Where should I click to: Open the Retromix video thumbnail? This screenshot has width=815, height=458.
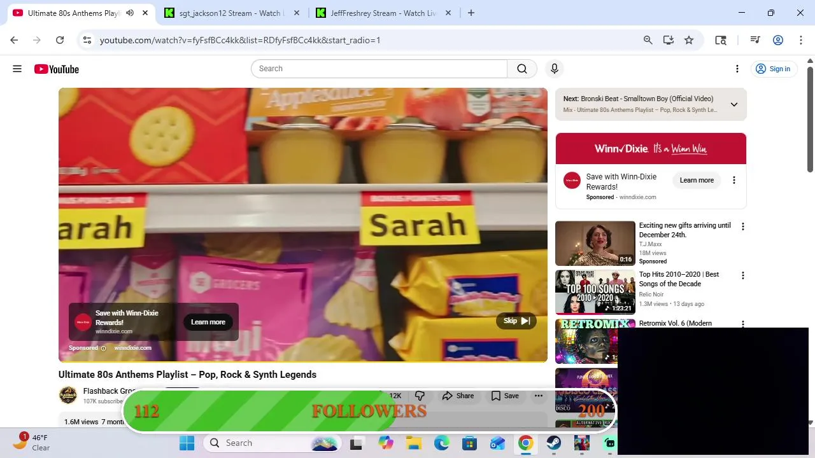click(586, 342)
